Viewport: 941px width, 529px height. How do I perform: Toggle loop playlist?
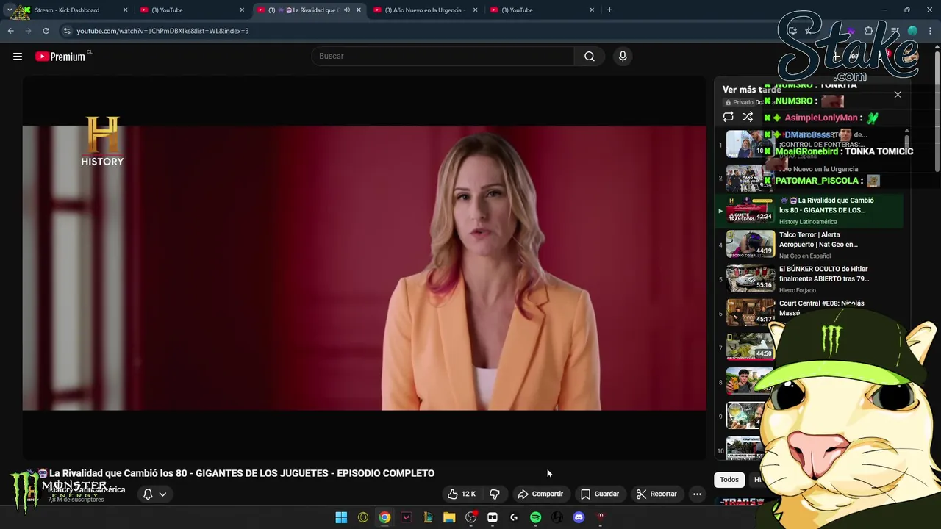pos(728,118)
